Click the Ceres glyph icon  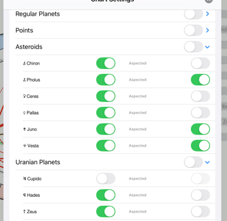(x=24, y=97)
